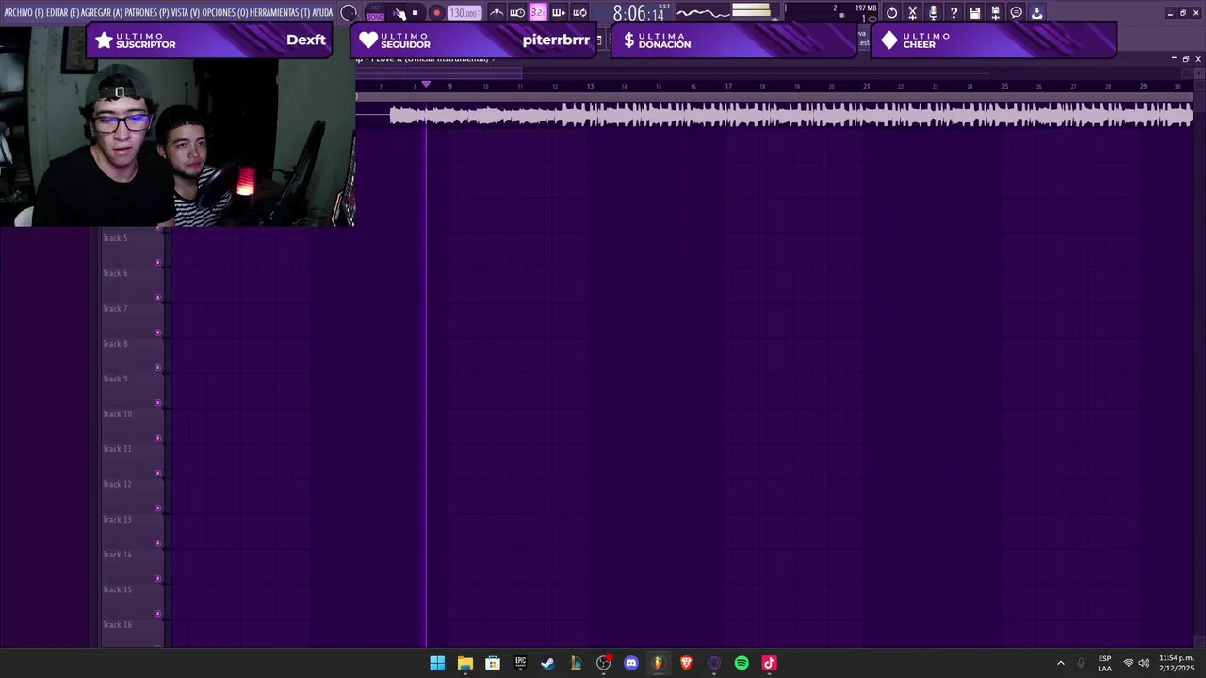Open the AGREGAR (A) menu

pyautogui.click(x=102, y=13)
